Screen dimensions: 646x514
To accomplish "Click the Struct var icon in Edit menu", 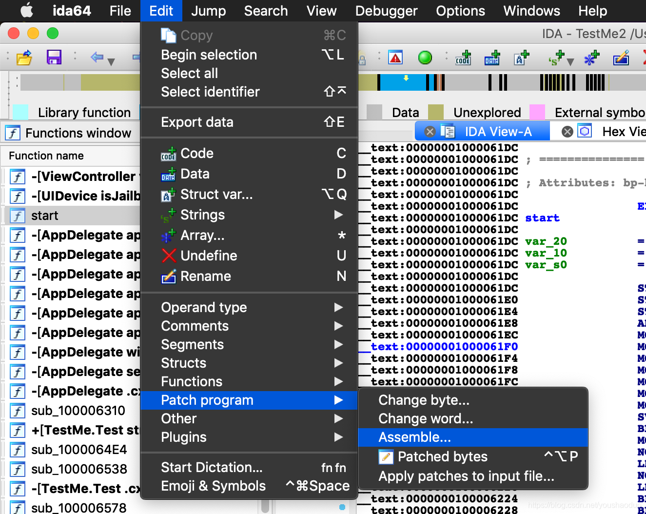I will tap(168, 195).
